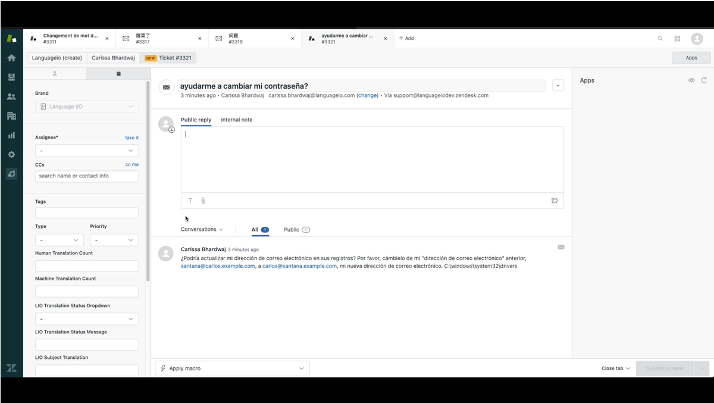Open the Admin gear icon
Image resolution: width=714 pixels, height=403 pixels.
[x=11, y=155]
